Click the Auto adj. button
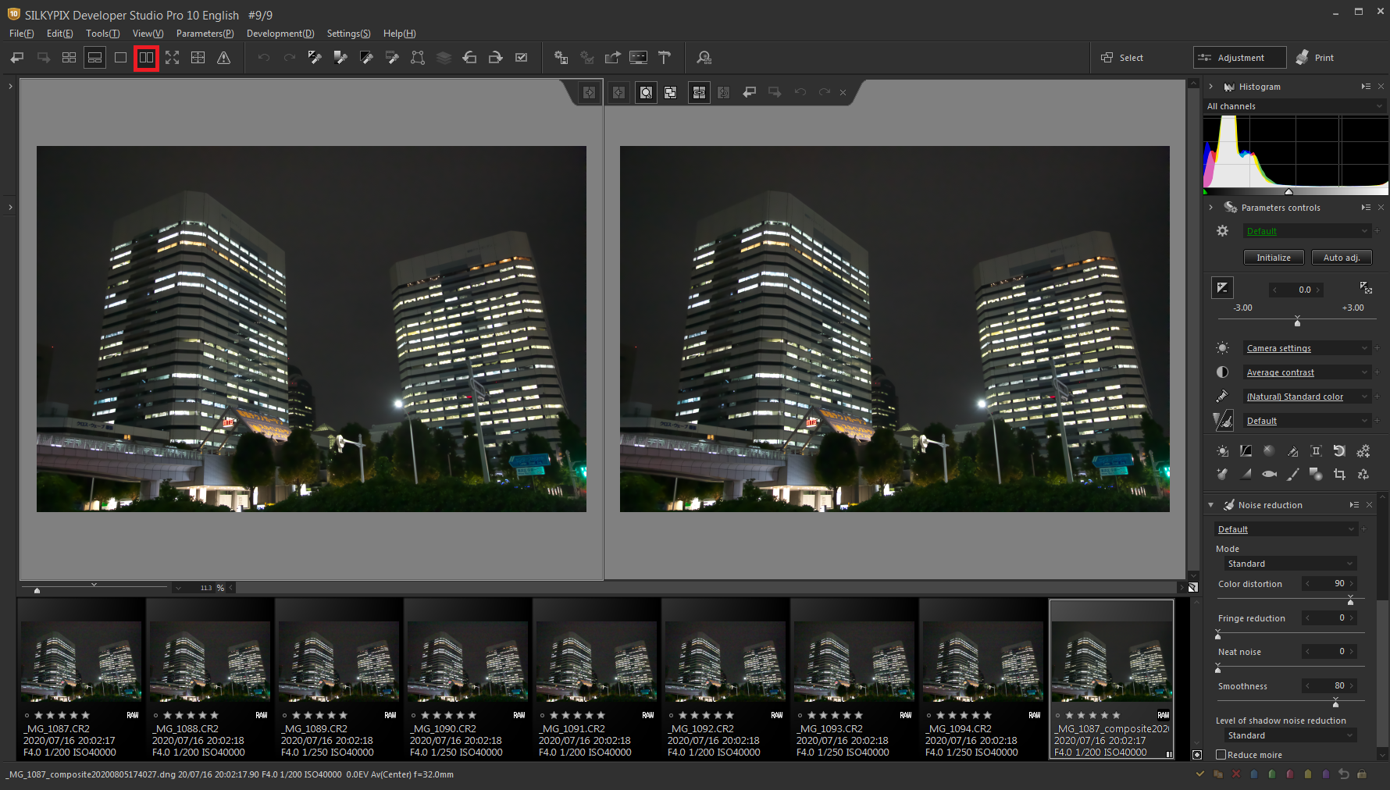1390x790 pixels. pyautogui.click(x=1342, y=258)
